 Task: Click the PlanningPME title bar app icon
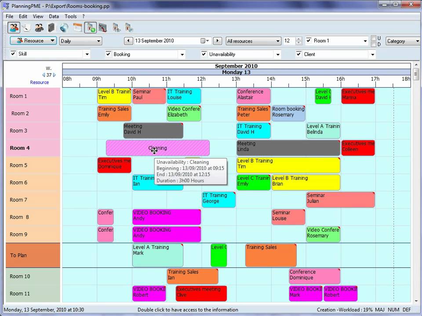pyautogui.click(x=6, y=6)
